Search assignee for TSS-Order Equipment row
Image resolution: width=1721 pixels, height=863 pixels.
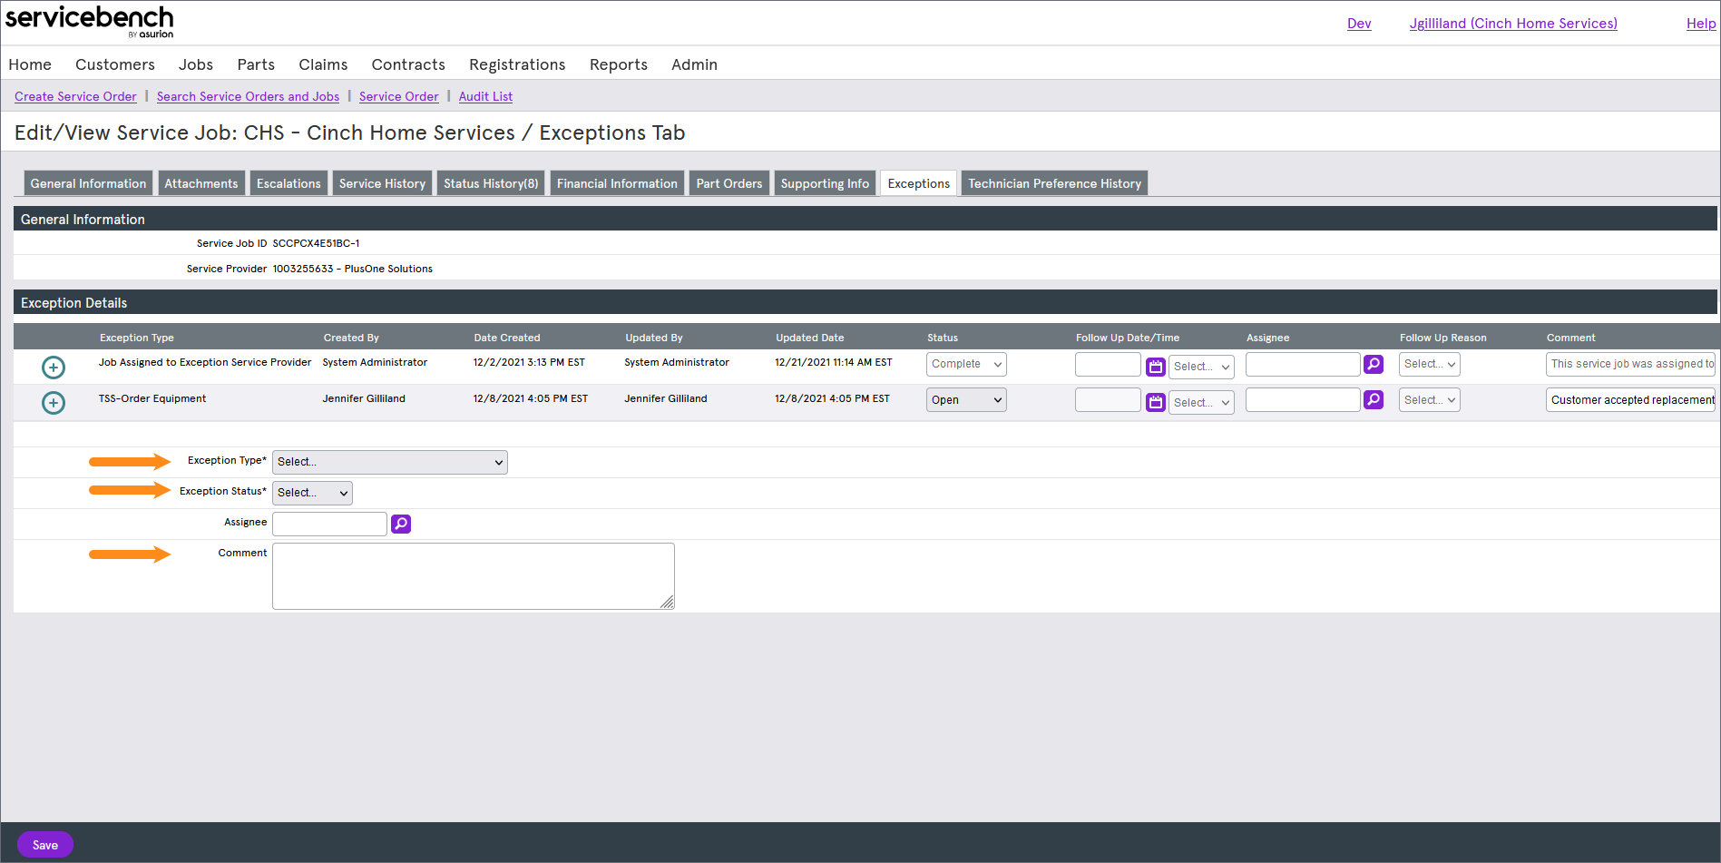coord(1374,399)
